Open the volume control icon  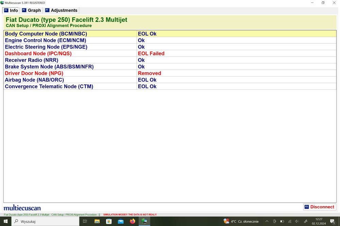pyautogui.click(x=297, y=221)
